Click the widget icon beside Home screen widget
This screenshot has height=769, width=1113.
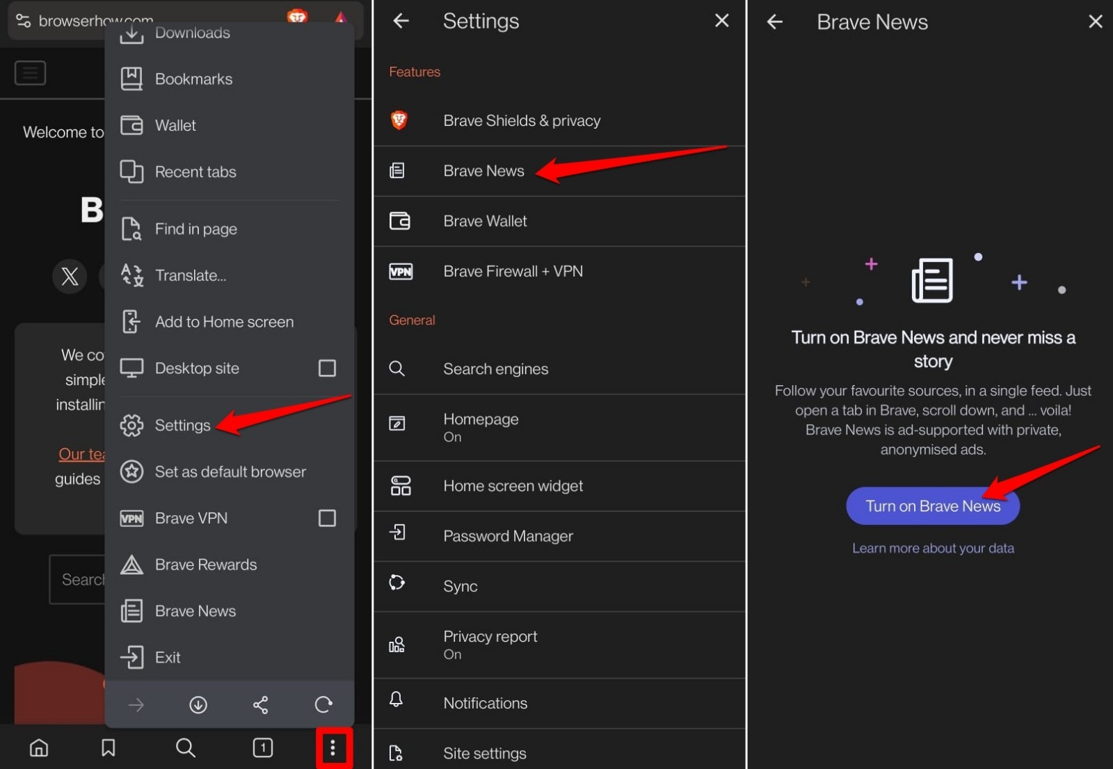(x=401, y=486)
